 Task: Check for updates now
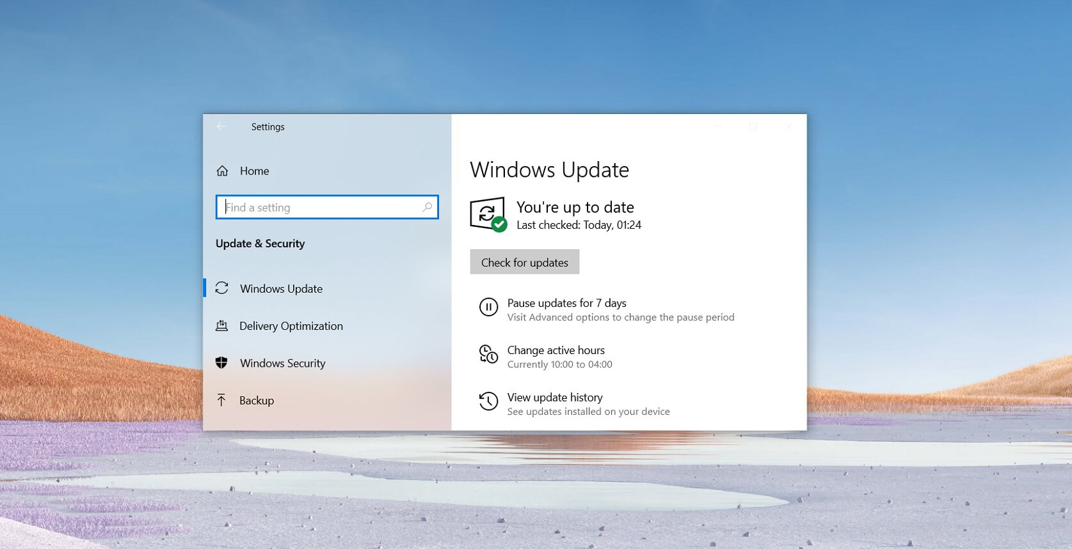point(525,262)
